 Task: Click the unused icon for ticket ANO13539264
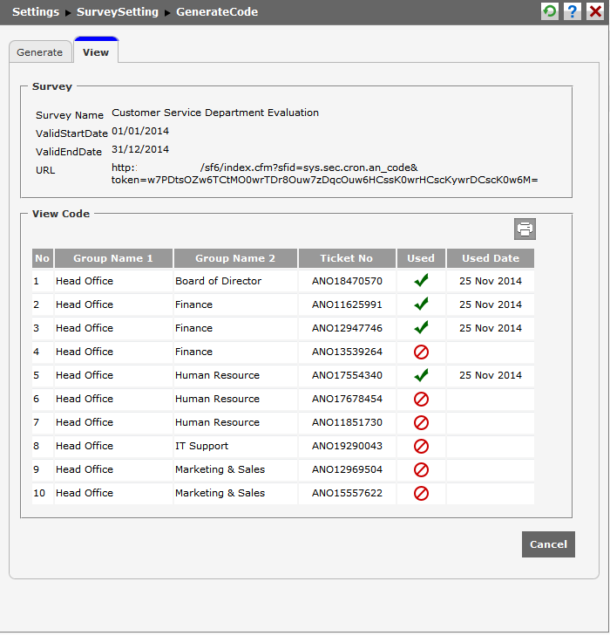[x=421, y=352]
